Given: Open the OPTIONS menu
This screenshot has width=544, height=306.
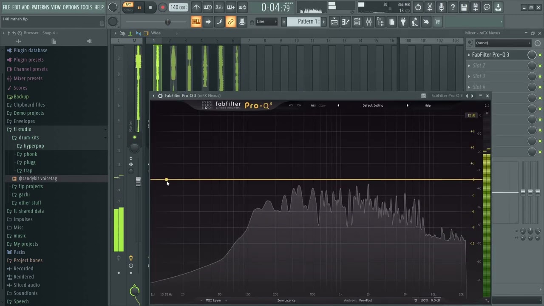Looking at the screenshot, I should pyautogui.click(x=71, y=7).
